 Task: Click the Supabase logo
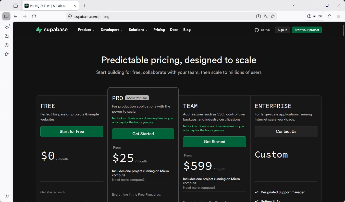tap(52, 30)
